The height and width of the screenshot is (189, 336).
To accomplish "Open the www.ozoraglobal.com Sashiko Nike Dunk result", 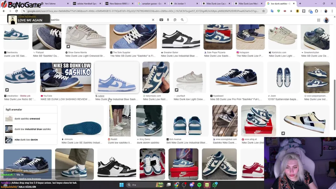I will click(225, 143).
